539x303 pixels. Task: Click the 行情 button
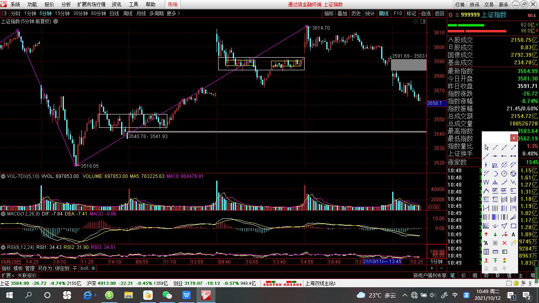click(460, 4)
